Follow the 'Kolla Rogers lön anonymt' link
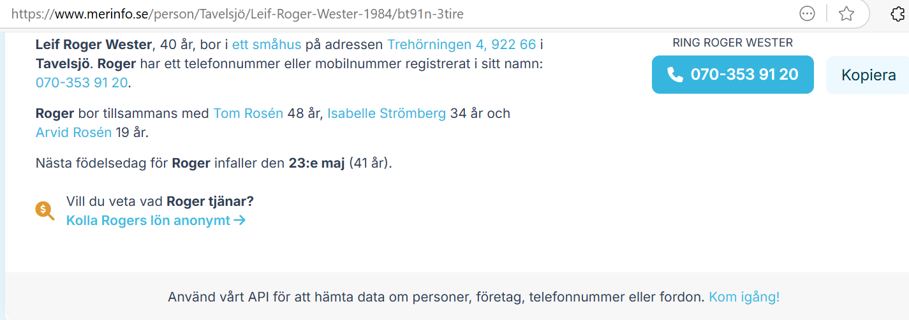Image resolution: width=909 pixels, height=320 pixels. pyautogui.click(x=148, y=221)
